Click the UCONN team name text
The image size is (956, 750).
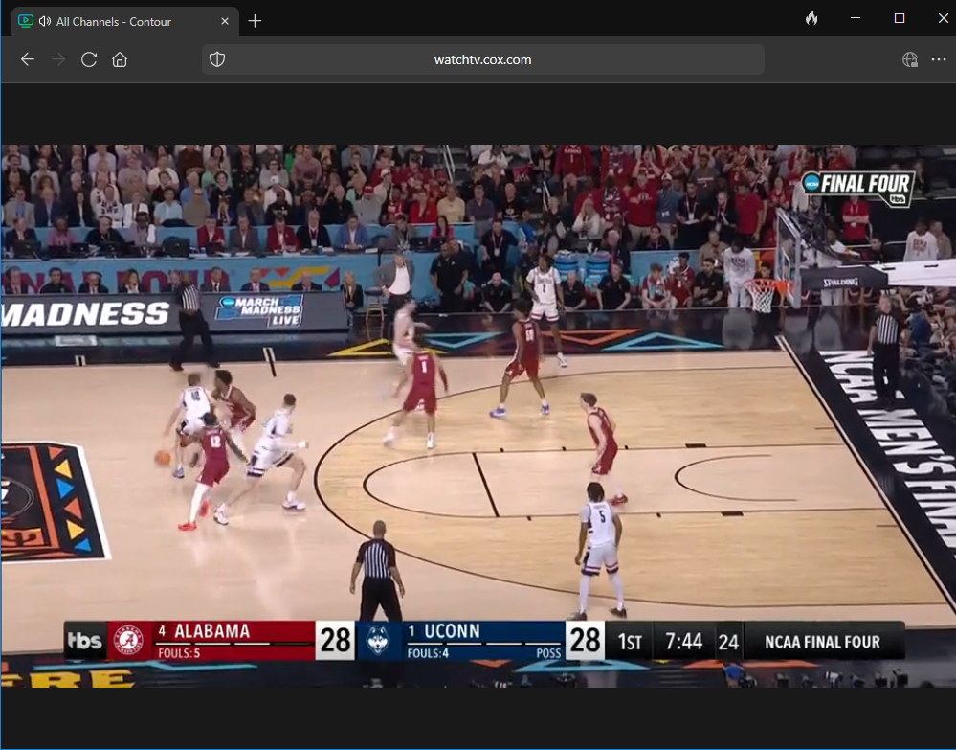[x=452, y=631]
